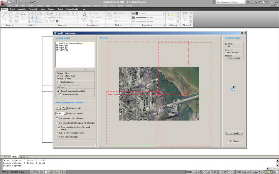Open the Bicubic interpolation quality dropdown
Image resolution: width=279 pixels, height=174 pixels.
click(65, 113)
